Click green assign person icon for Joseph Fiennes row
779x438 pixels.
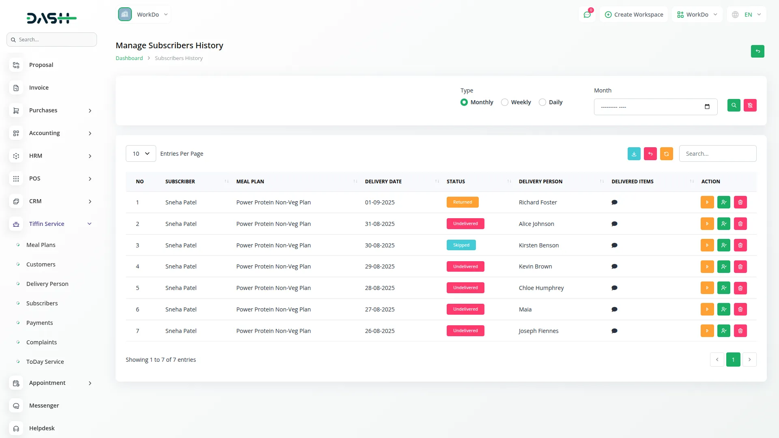point(724,331)
